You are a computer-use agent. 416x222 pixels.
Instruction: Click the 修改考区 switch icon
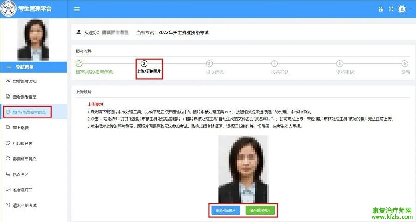click(8, 174)
